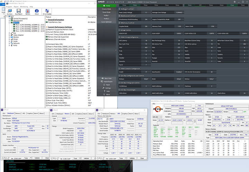Screen dimensions: 249x172
Task: Open the Monitoring menu in HWiNFO64
Action: click(x=24, y=7)
